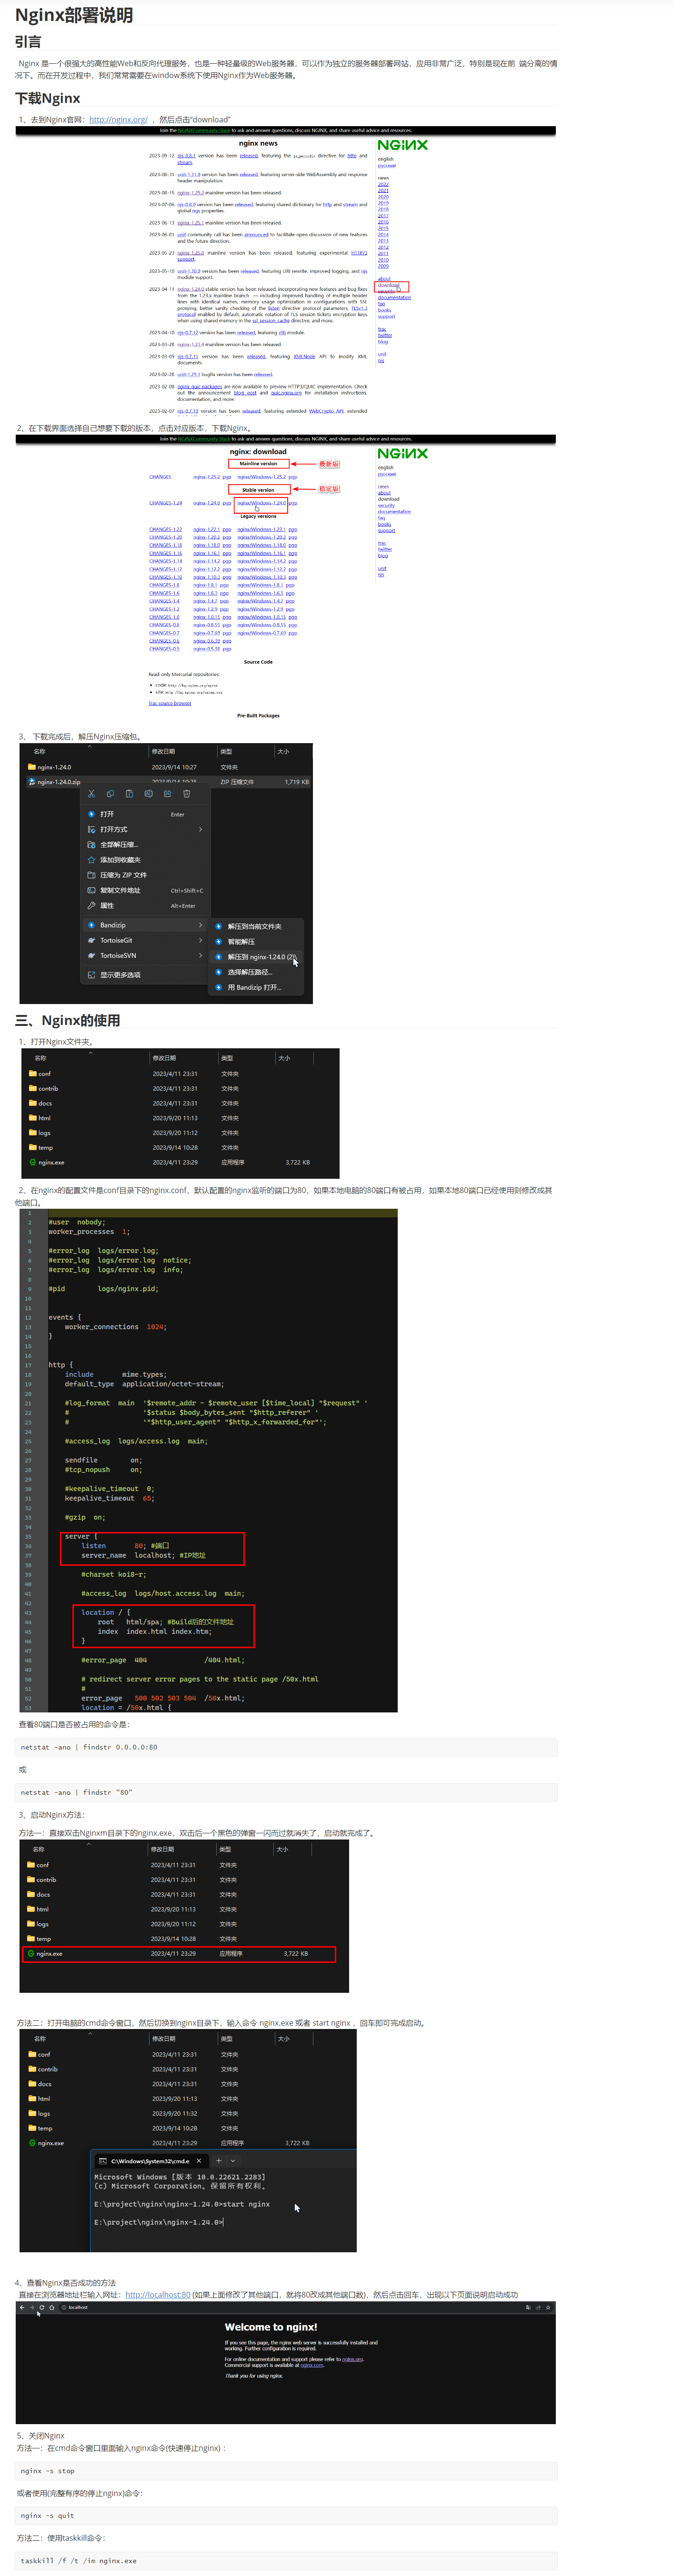Click nginx/Windows-1.24.0 stable download link
The width and height of the screenshot is (673, 2576).
(x=261, y=503)
